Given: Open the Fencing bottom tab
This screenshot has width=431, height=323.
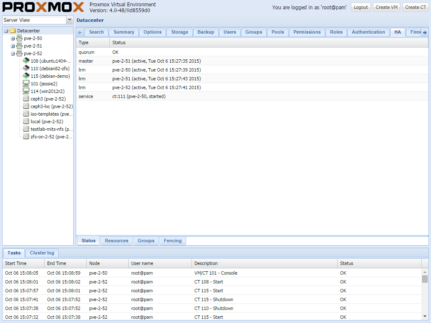Looking at the screenshot, I should point(173,241).
